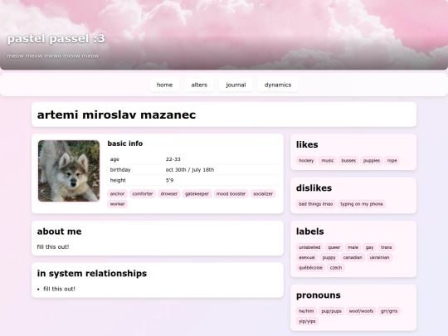
Task: Click the pastel passel :3 site title
Action: tap(56, 38)
